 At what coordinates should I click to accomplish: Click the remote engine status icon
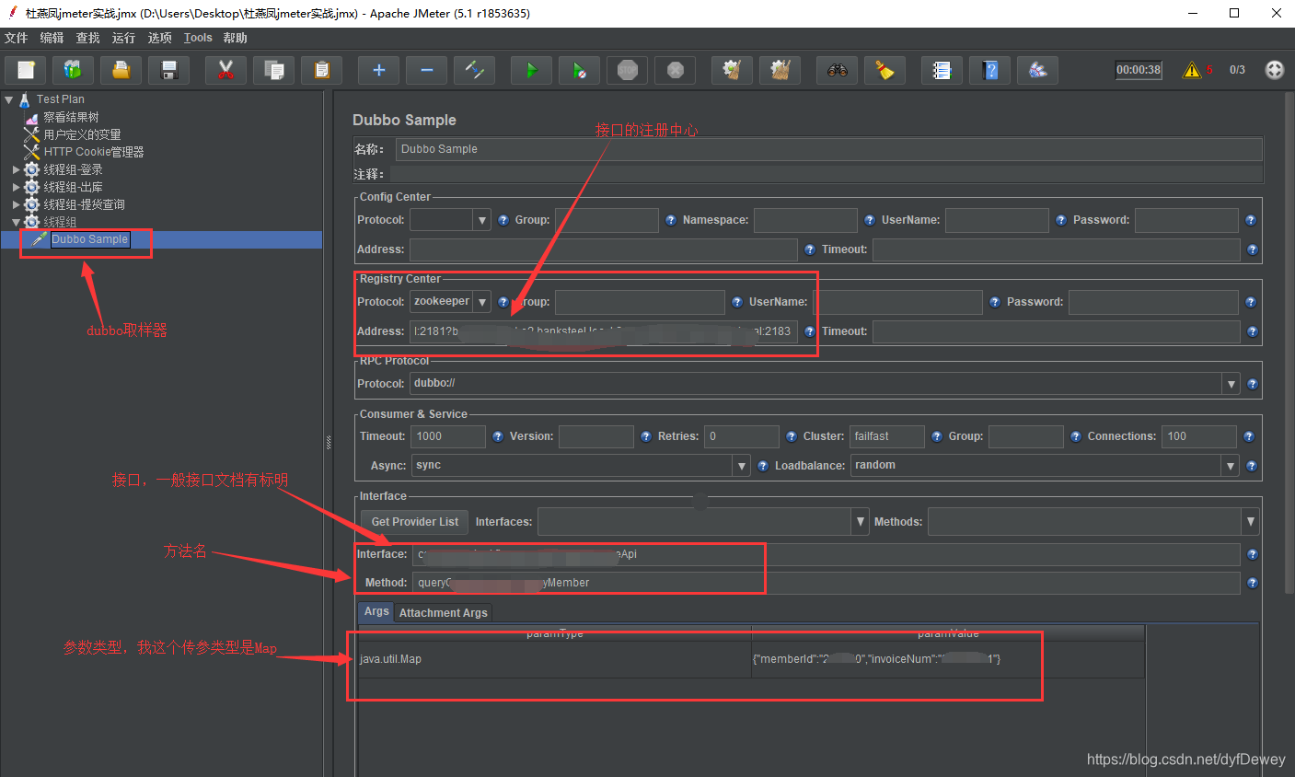(1275, 70)
